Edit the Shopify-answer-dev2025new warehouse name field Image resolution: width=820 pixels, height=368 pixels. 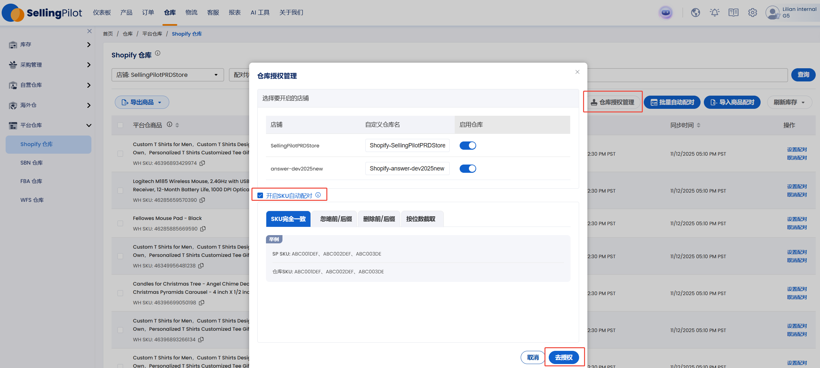407,169
